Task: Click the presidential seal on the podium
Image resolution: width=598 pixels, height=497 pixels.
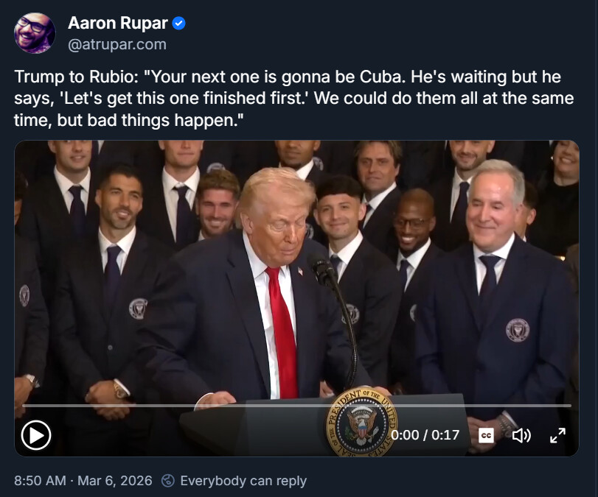Action: [361, 422]
